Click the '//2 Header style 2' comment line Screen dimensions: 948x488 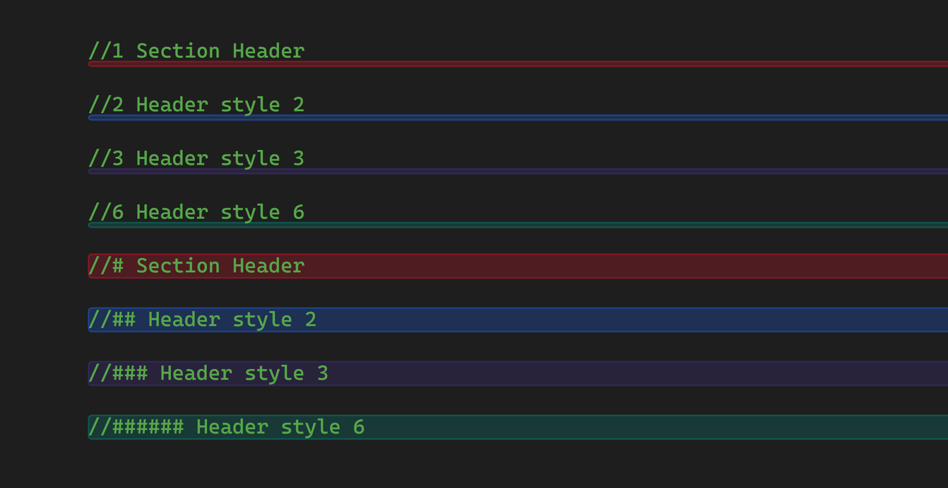pos(196,105)
